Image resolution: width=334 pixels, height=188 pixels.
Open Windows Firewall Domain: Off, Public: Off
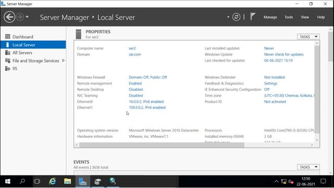148,77
